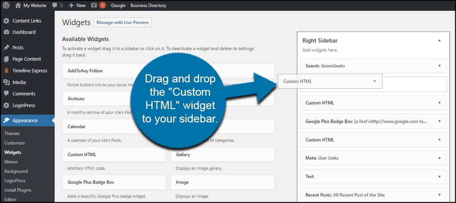Image resolution: width=456 pixels, height=203 pixels.
Task: Click the Yoast SEO notification icon
Action: point(94,5)
